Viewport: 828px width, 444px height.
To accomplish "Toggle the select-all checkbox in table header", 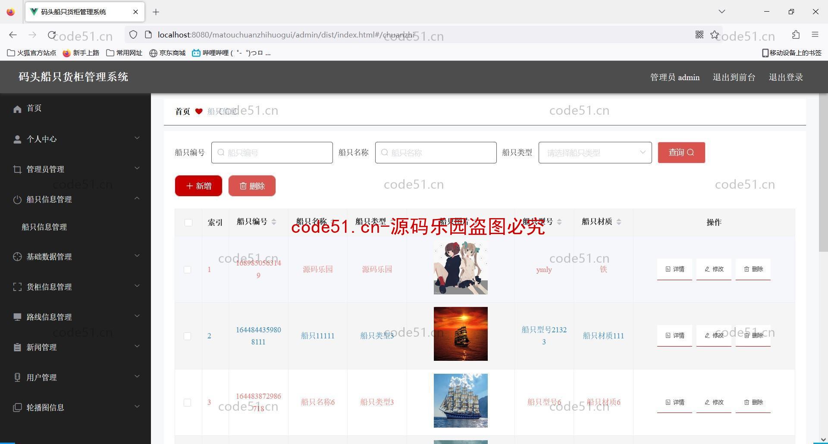I will click(x=188, y=222).
